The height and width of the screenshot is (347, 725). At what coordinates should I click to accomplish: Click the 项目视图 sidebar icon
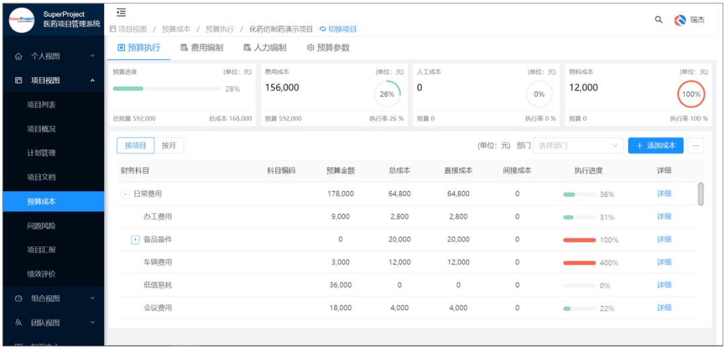point(19,81)
